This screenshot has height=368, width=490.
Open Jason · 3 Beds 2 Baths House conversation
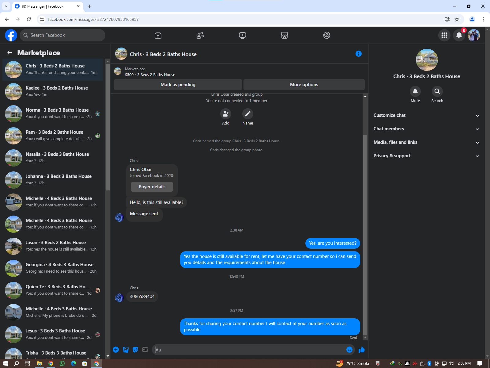[x=53, y=246]
